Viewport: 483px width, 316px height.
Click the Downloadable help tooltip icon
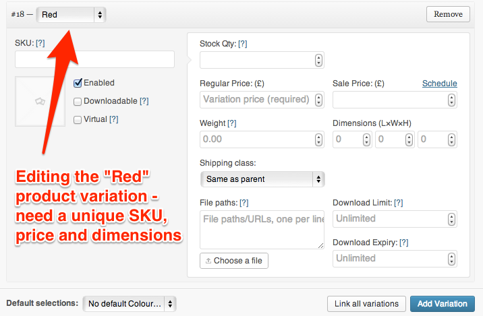click(x=144, y=101)
